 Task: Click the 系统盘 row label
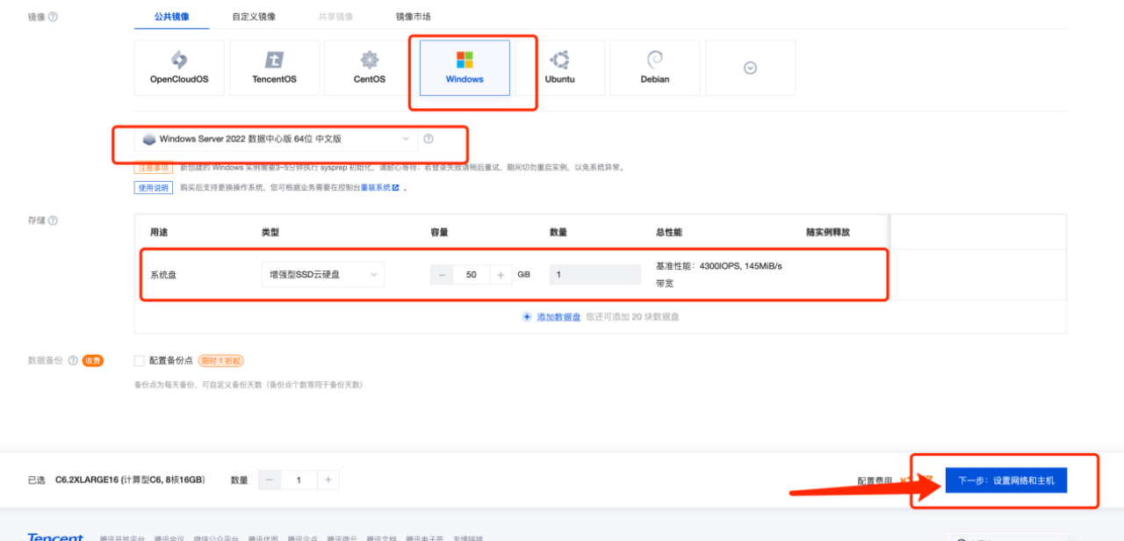[163, 275]
